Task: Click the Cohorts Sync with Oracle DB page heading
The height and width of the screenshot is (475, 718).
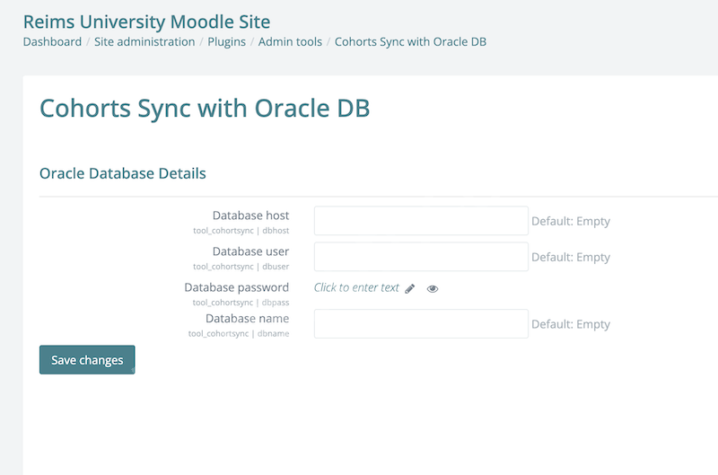Action: click(205, 108)
